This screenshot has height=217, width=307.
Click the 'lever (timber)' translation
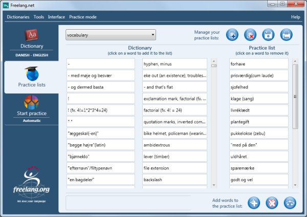[174, 157]
